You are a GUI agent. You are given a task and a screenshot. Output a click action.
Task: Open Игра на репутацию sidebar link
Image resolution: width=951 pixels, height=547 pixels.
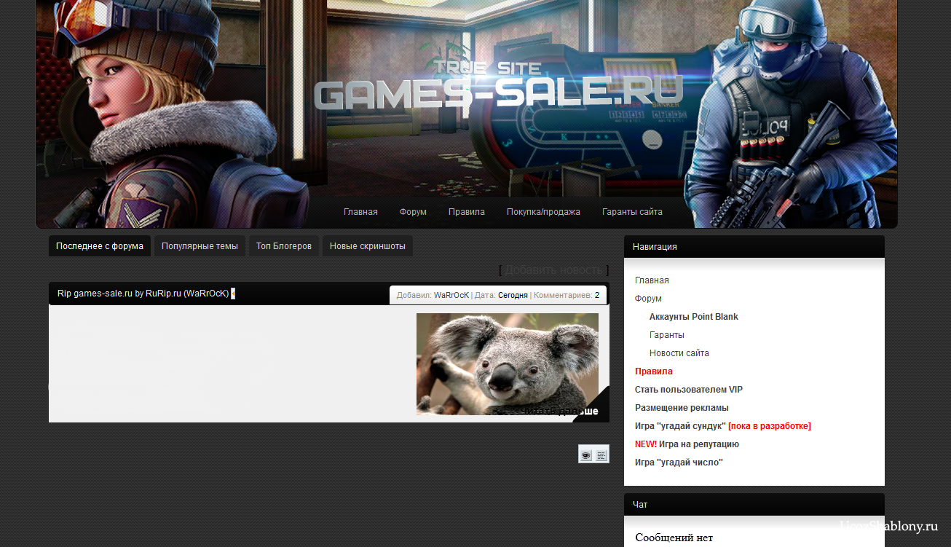[699, 444]
